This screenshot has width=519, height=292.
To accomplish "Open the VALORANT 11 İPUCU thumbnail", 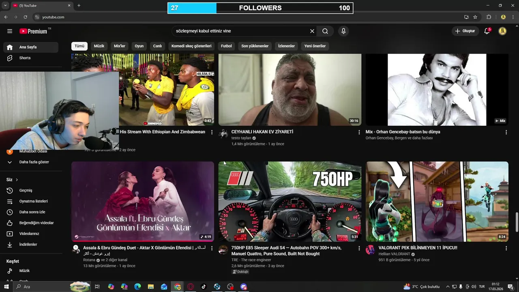I will pos(437,202).
